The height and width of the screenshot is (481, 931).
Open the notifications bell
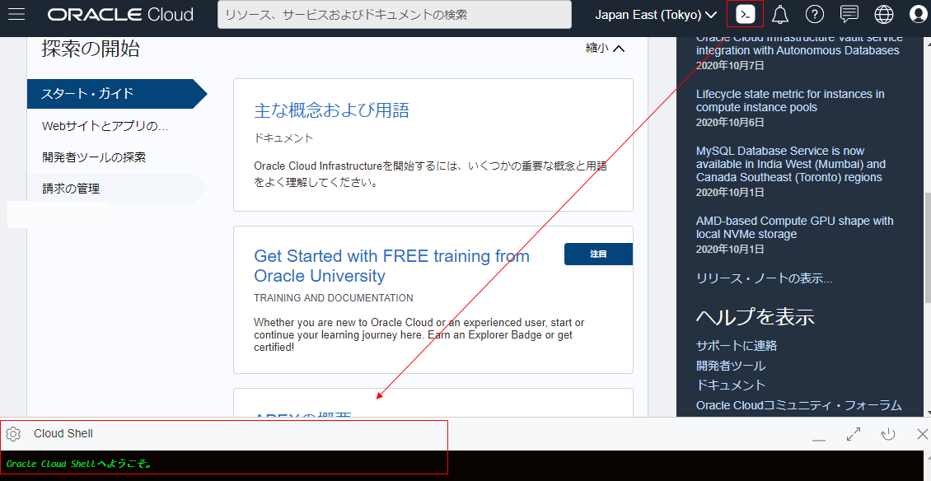(779, 15)
